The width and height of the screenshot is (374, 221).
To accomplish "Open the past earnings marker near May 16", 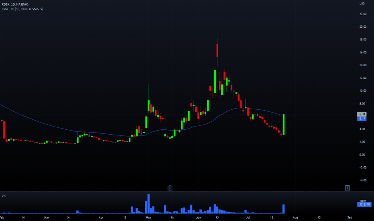I will click(x=170, y=188).
